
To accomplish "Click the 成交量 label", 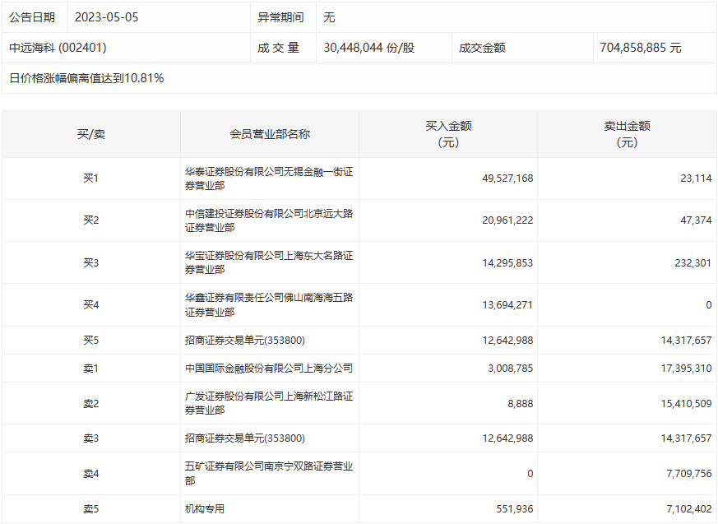I will coord(278,48).
